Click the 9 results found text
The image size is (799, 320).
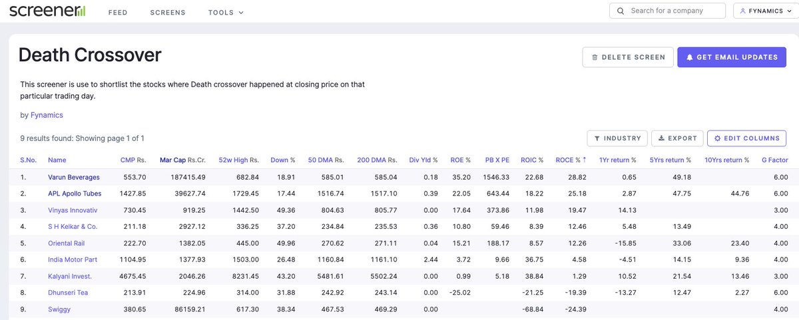(82, 138)
